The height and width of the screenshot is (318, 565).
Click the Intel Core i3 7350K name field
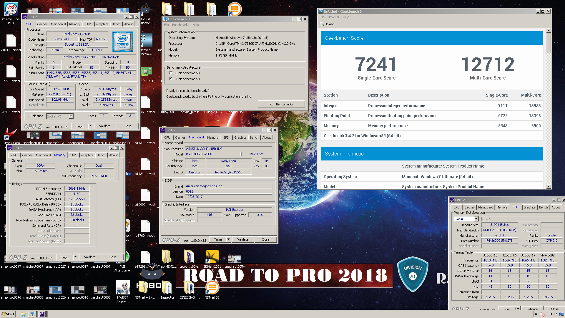coord(77,34)
